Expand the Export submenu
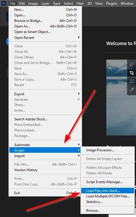The height and width of the screenshot is (217, 136). pos(45,94)
